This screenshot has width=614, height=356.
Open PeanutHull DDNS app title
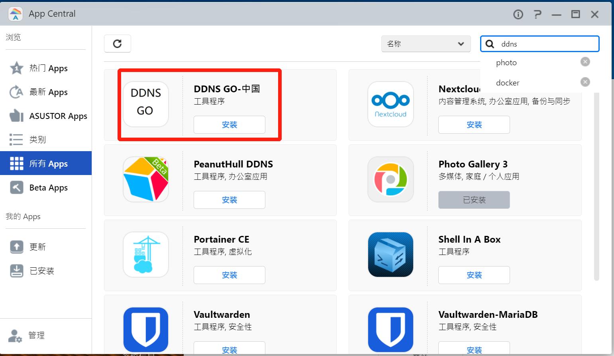click(x=233, y=164)
